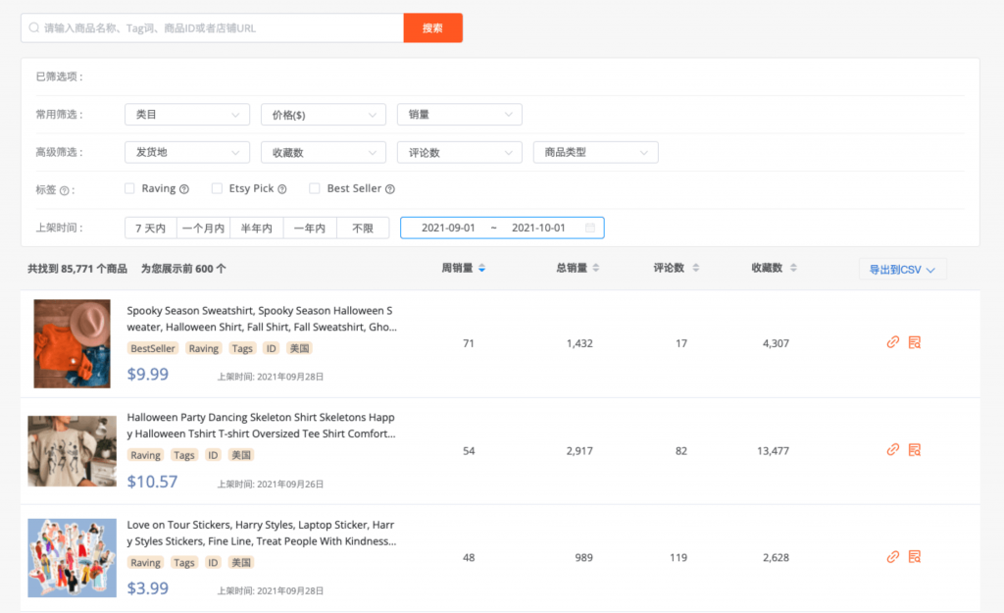Open the 类目 category dropdown
1004x613 pixels.
(x=186, y=114)
